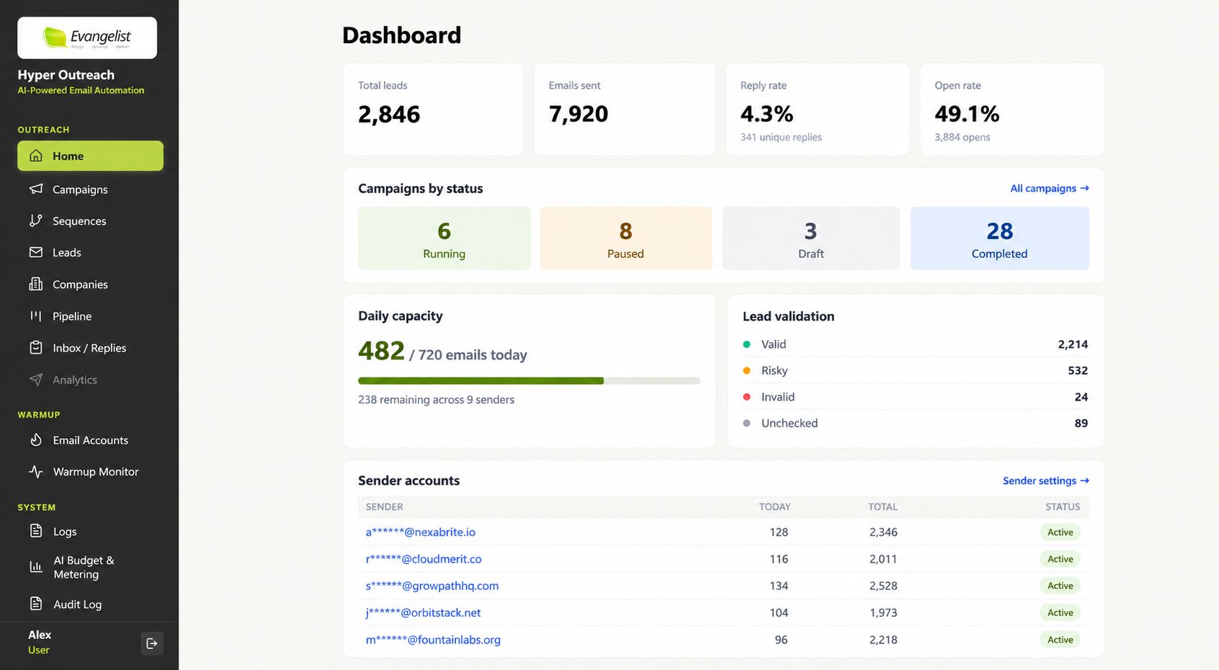Screen dimensions: 1219x670
Task: Open the Pipeline page
Action: (x=90, y=316)
